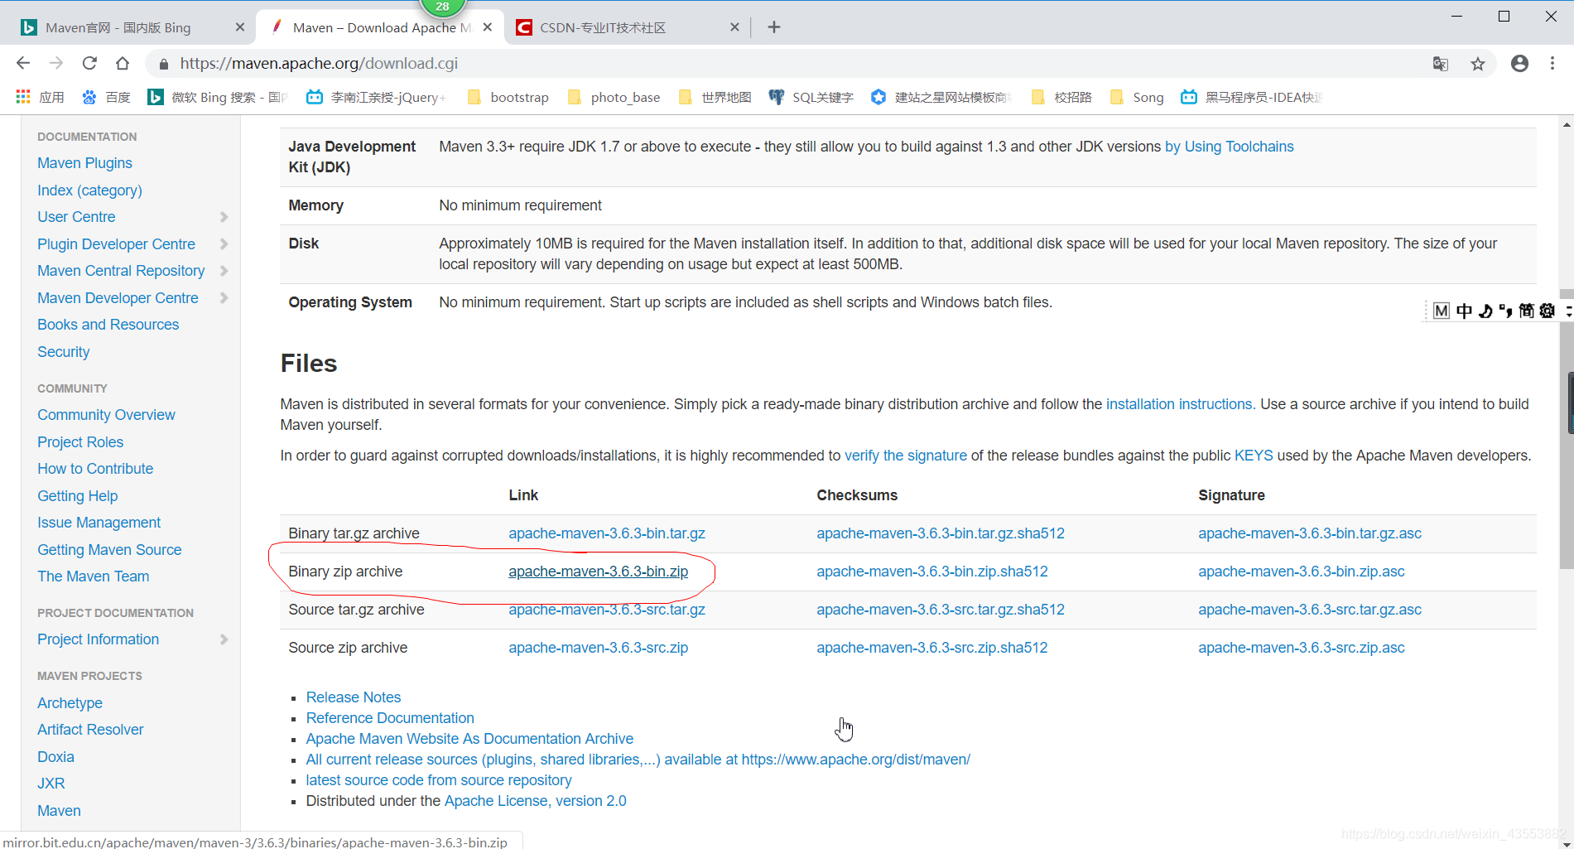Toggle the IME 中 Chinese mode indicator

tap(1464, 311)
